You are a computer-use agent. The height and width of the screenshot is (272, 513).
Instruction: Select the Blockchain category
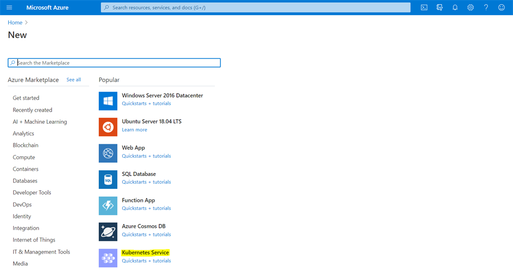click(26, 145)
